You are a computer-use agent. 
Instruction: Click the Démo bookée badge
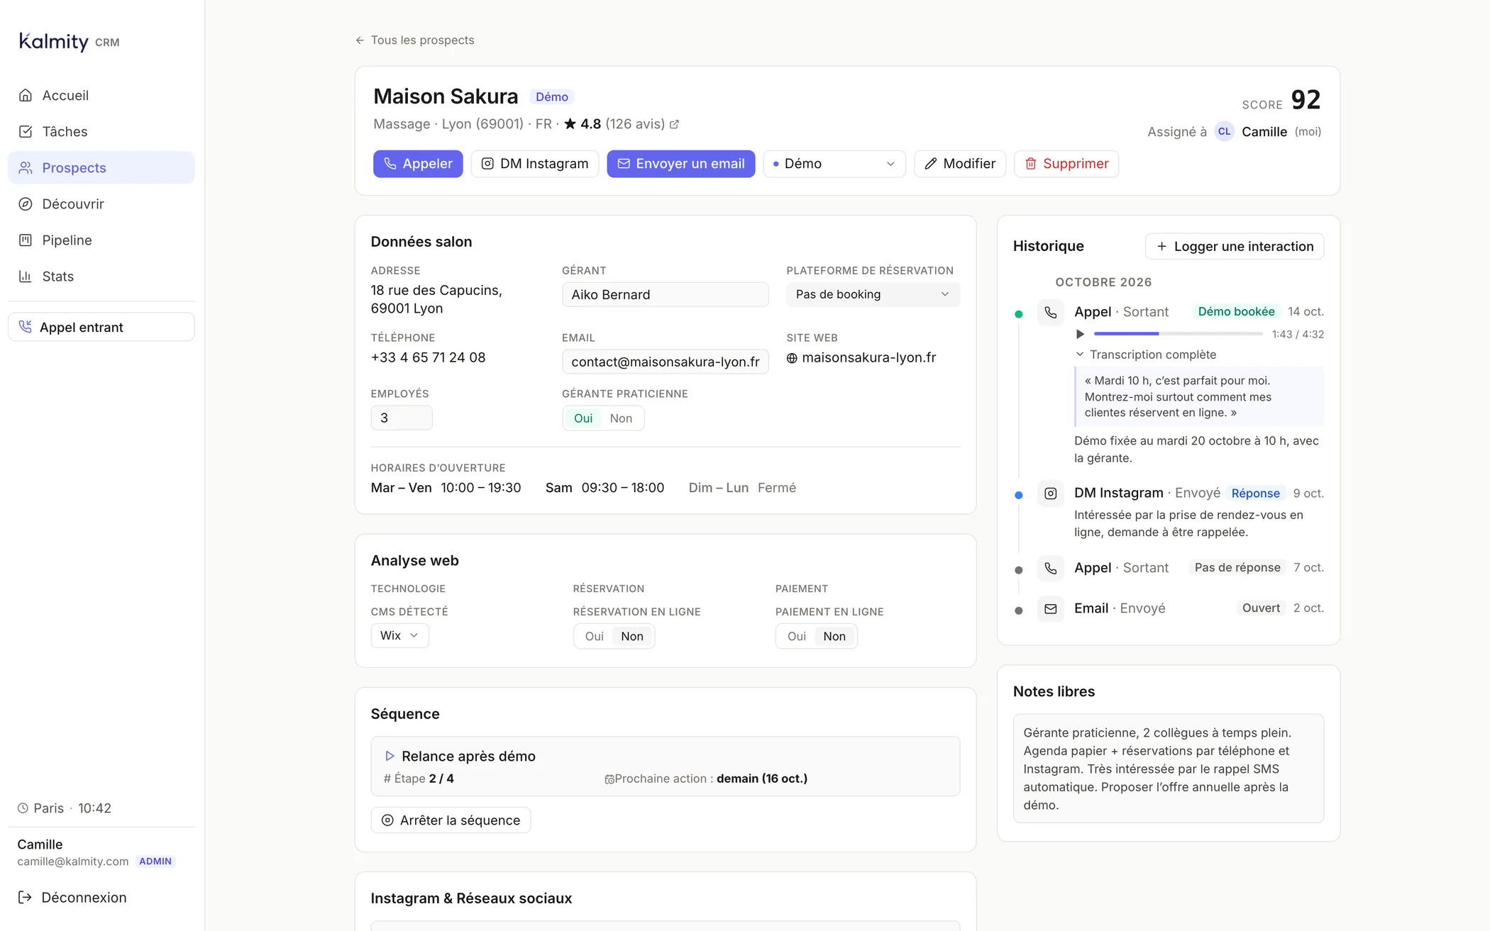(1236, 311)
